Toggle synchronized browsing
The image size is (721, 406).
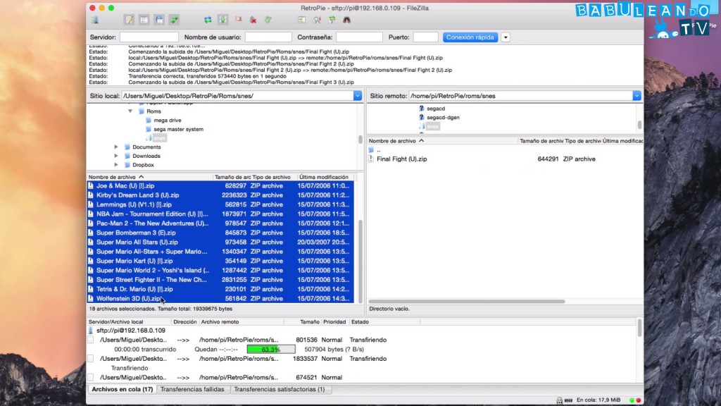[332, 20]
